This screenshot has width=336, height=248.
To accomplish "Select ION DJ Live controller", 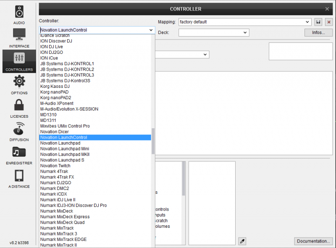I will 95,47.
